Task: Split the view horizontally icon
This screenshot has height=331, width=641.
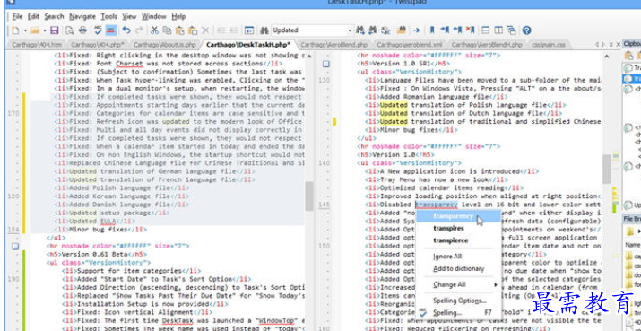Action: (486, 30)
